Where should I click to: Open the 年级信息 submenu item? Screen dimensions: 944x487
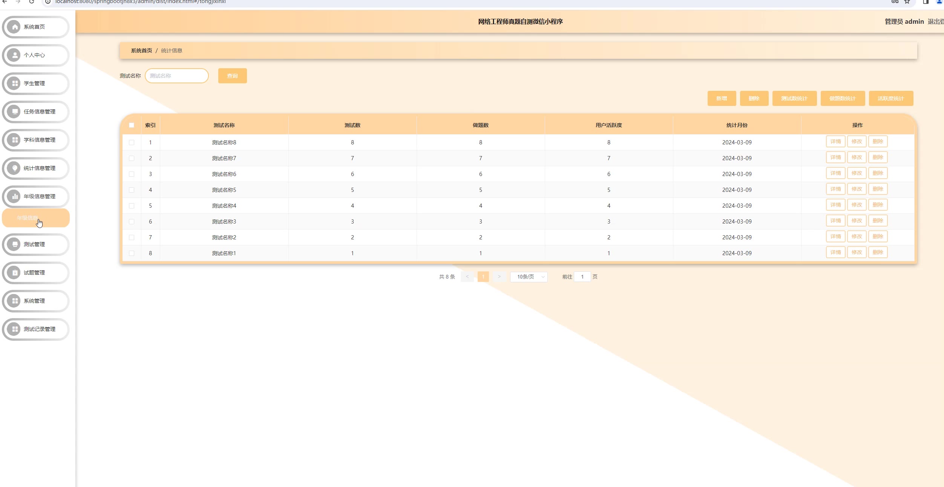pos(36,218)
